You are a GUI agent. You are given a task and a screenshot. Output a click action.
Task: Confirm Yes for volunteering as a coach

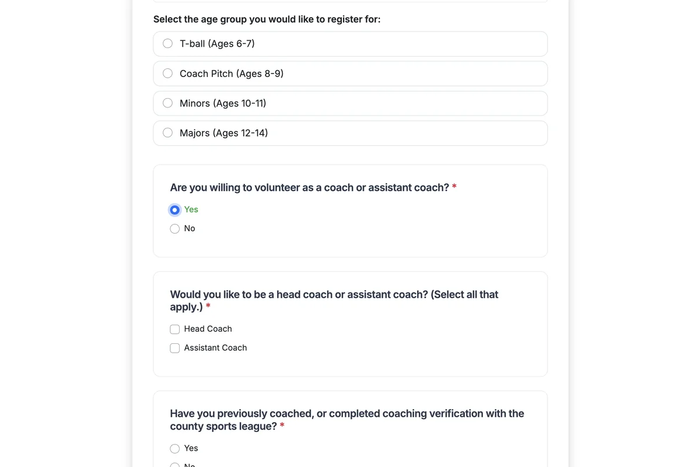coord(174,210)
